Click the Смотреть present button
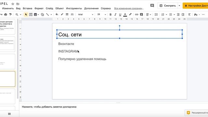Image resolution: width=208 pixels, height=117 pixels. 168,6
